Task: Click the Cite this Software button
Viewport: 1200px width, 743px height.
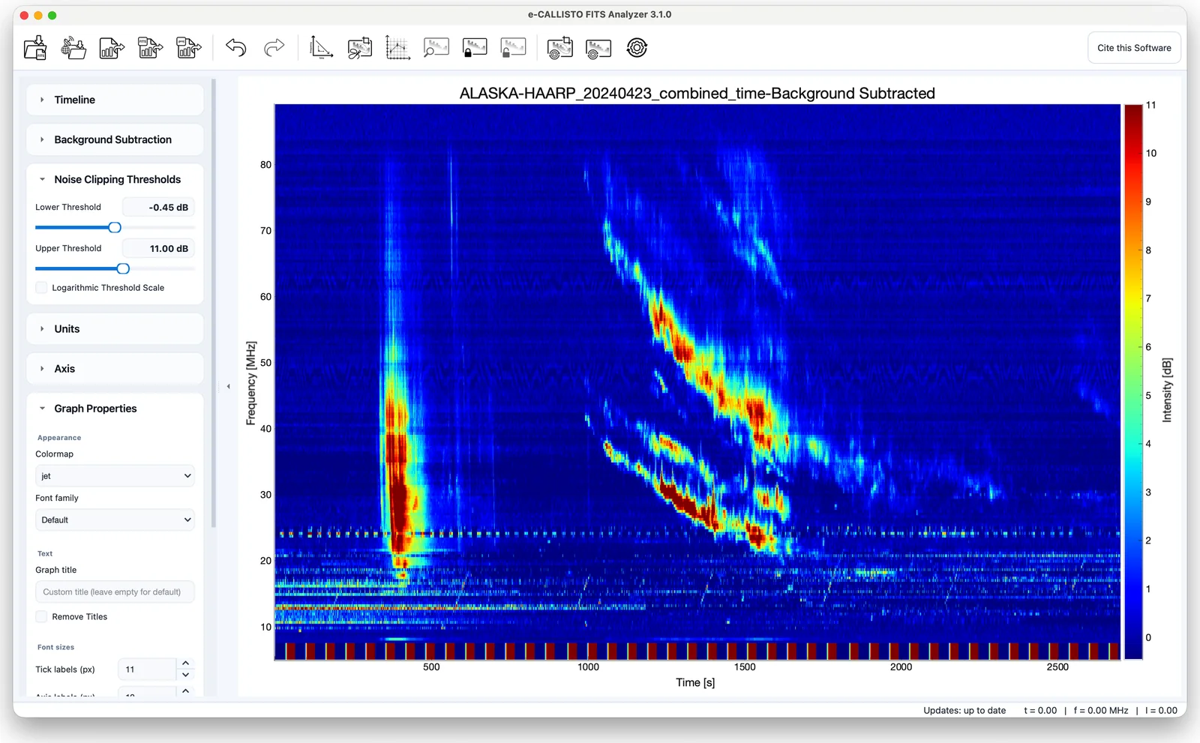Action: [x=1134, y=48]
